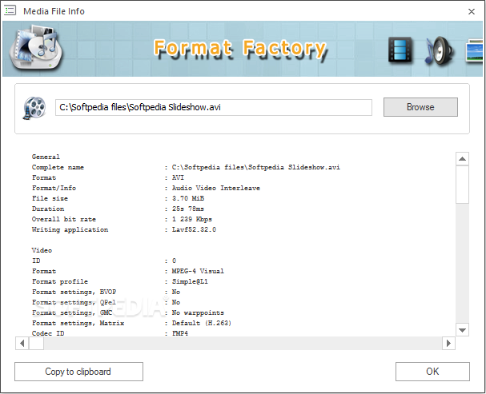Close the Media File Info window

471,11
